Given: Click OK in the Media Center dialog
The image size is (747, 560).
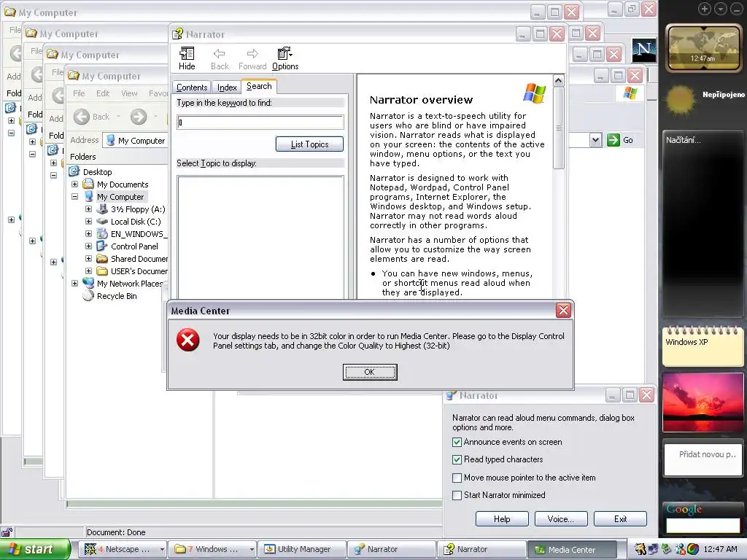Looking at the screenshot, I should pos(370,372).
